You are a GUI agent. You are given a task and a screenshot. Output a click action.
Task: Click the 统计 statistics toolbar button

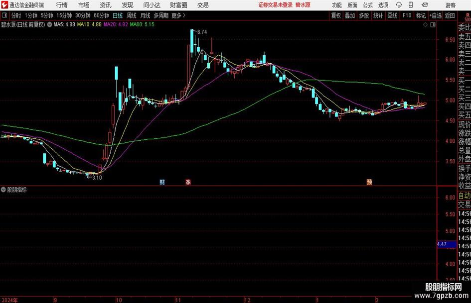378,15
